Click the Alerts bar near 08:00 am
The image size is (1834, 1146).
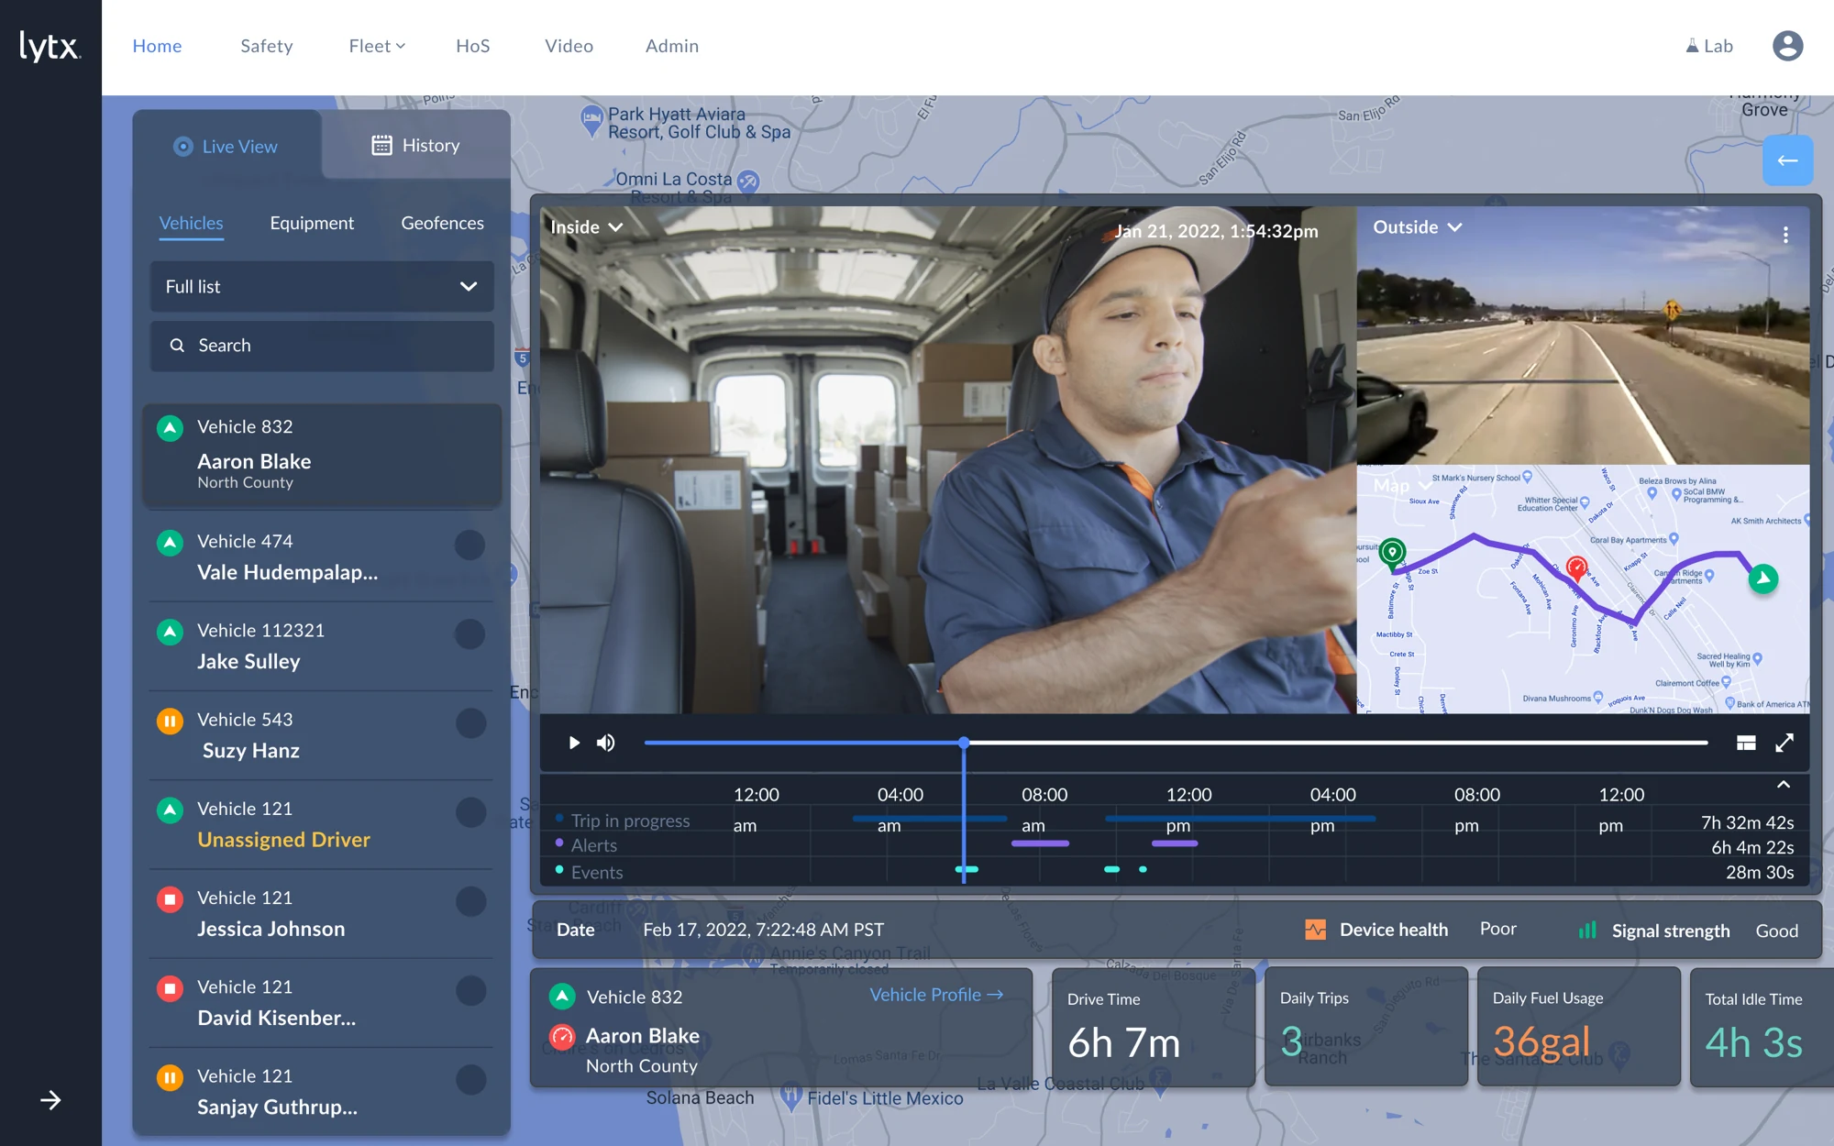pos(1040,843)
